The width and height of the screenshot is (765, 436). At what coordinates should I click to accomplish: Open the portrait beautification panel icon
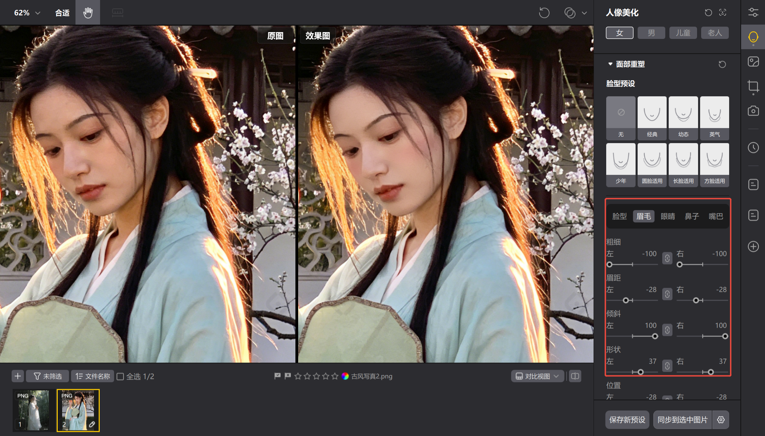coord(753,37)
